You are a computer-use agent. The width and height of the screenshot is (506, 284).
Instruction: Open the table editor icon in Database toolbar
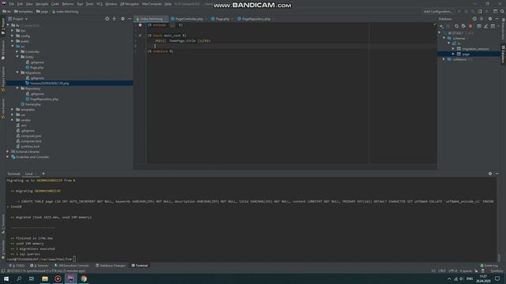[x=479, y=26]
